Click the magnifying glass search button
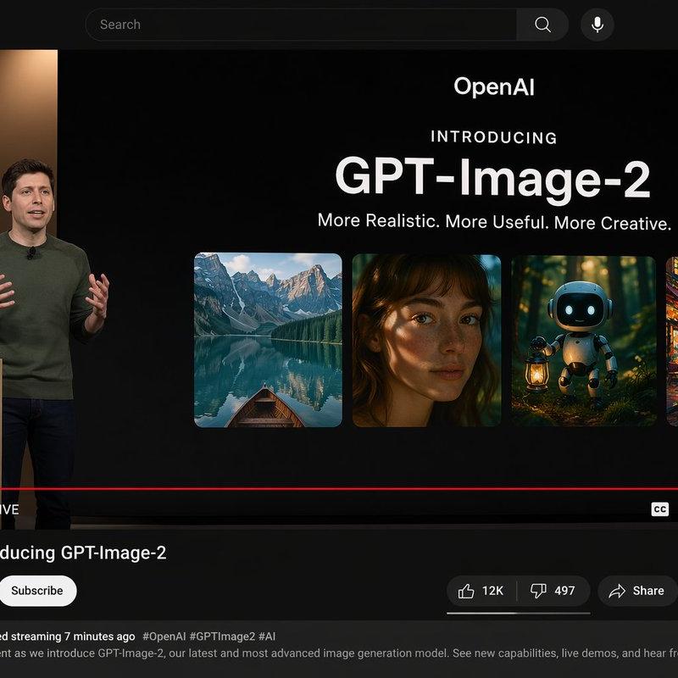Screen dimensions: 678x678 (x=542, y=25)
